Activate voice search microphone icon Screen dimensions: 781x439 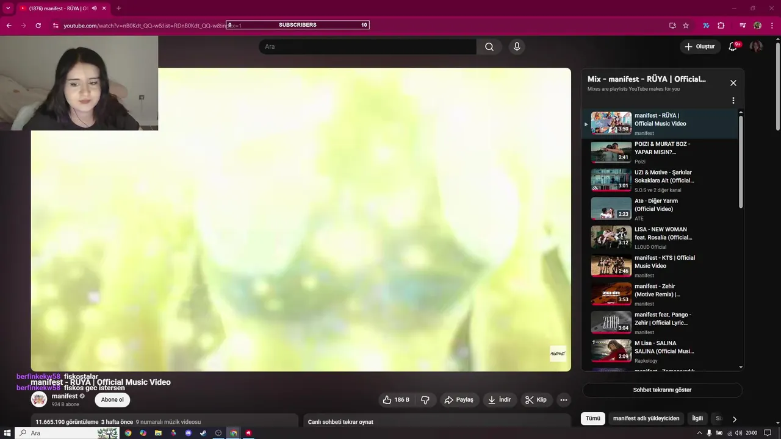point(517,47)
